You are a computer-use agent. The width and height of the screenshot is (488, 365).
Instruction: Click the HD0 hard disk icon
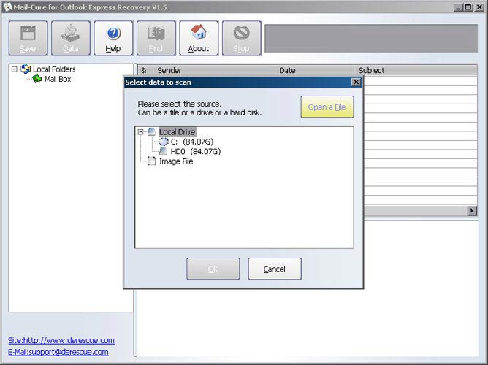click(163, 151)
